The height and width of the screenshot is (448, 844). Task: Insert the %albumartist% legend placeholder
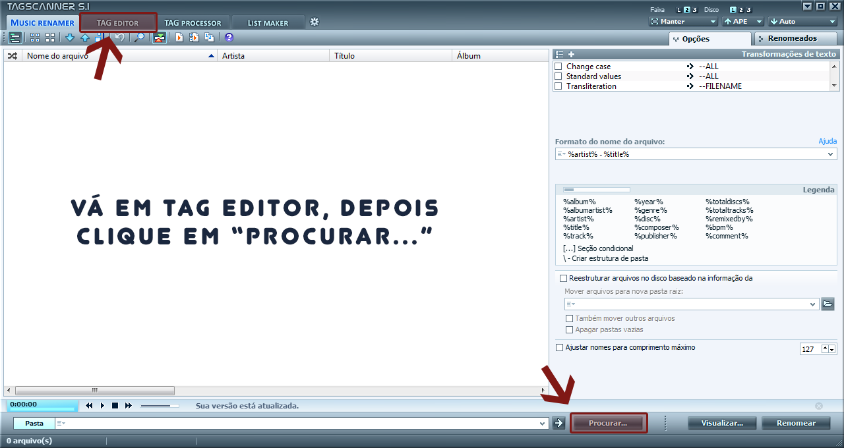coord(588,210)
